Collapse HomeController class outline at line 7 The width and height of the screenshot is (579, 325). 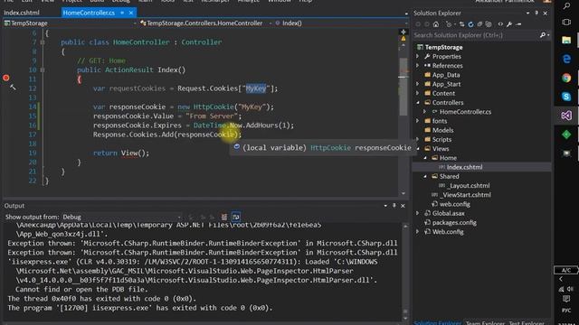click(x=43, y=42)
